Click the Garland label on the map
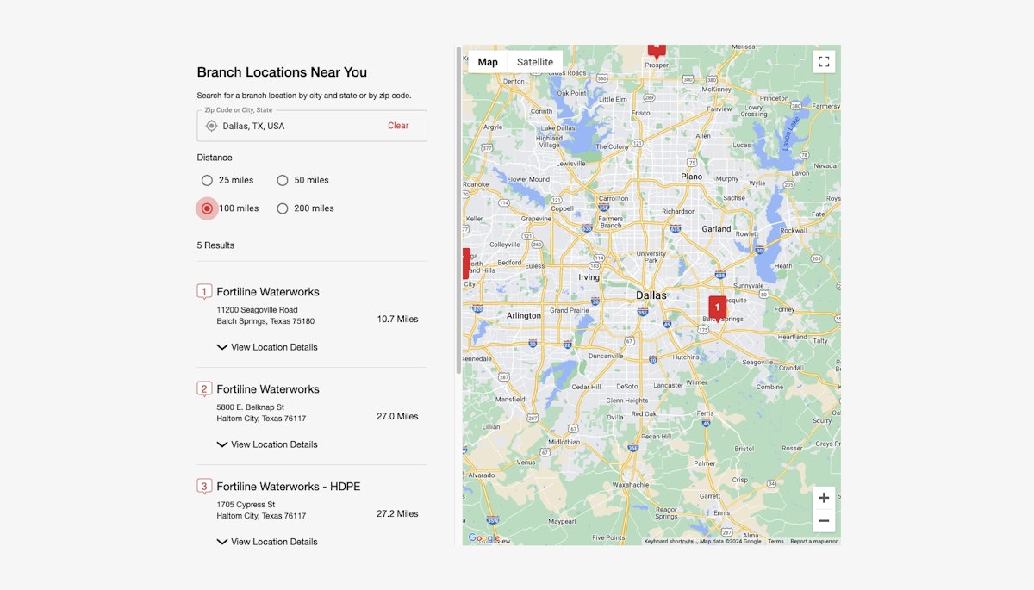This screenshot has height=590, width=1034. pos(716,229)
